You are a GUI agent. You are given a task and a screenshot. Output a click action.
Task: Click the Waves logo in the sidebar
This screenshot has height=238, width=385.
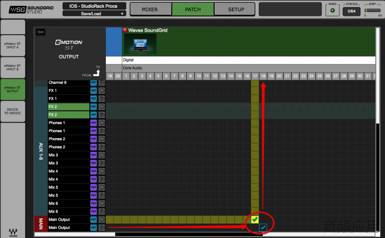pos(13,232)
